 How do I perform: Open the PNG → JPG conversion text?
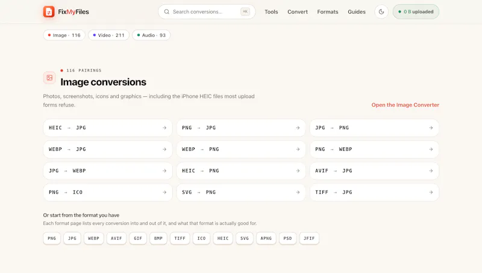pos(199,127)
